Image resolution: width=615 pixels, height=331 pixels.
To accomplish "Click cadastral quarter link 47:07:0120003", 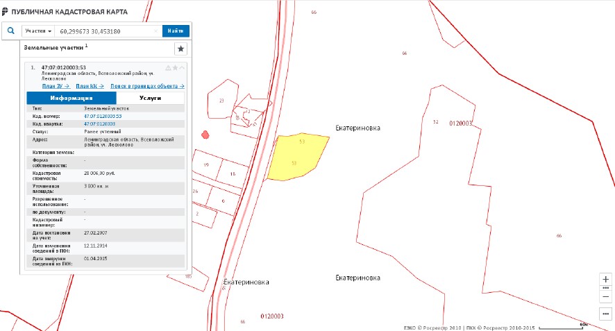I will coord(100,124).
